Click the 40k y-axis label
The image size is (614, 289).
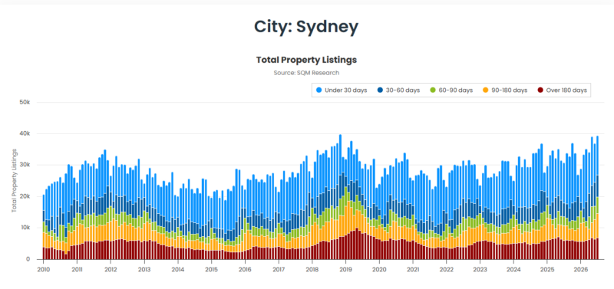click(25, 133)
